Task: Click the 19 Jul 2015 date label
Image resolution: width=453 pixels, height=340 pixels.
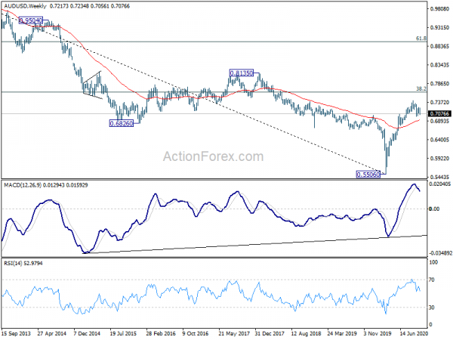Action: (x=123, y=334)
